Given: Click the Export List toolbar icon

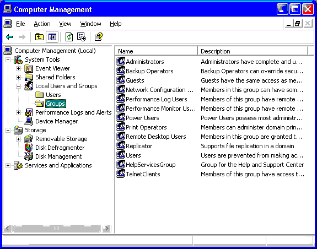Looking at the screenshot, I should point(82,37).
